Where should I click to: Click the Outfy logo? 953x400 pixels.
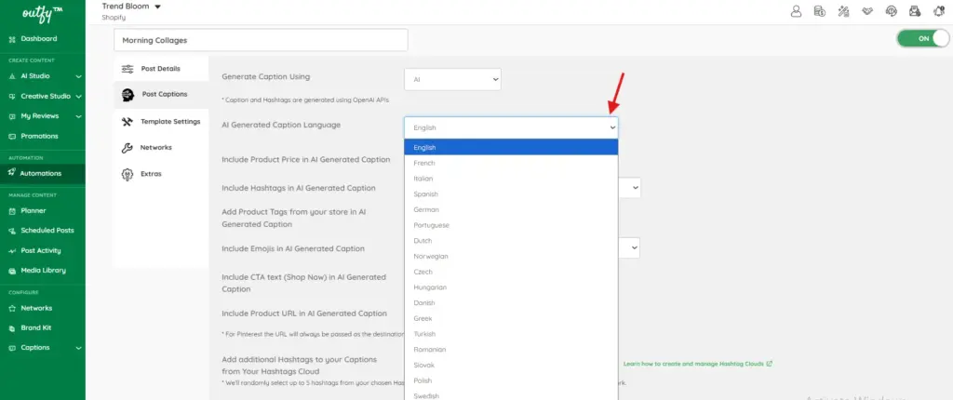tap(42, 13)
